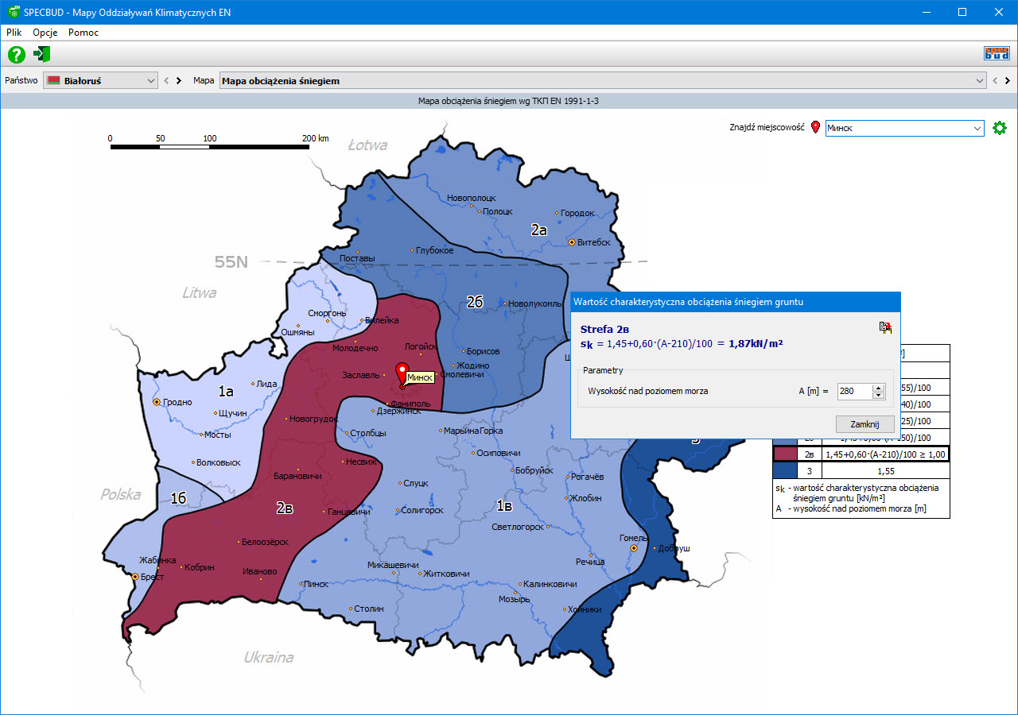Viewport: 1018px width, 715px height.
Task: Open the Pomoc menu
Action: 84,33
